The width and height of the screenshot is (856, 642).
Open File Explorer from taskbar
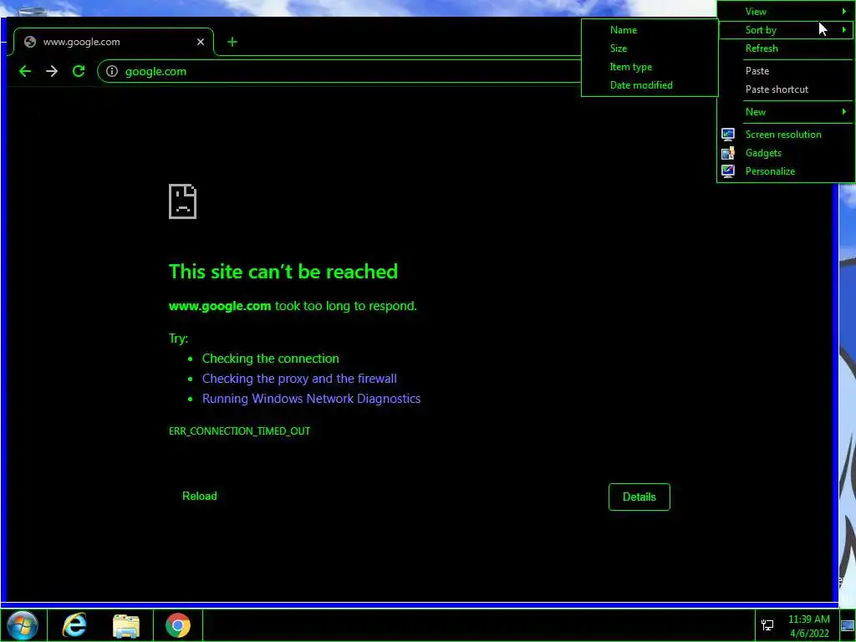[126, 625]
